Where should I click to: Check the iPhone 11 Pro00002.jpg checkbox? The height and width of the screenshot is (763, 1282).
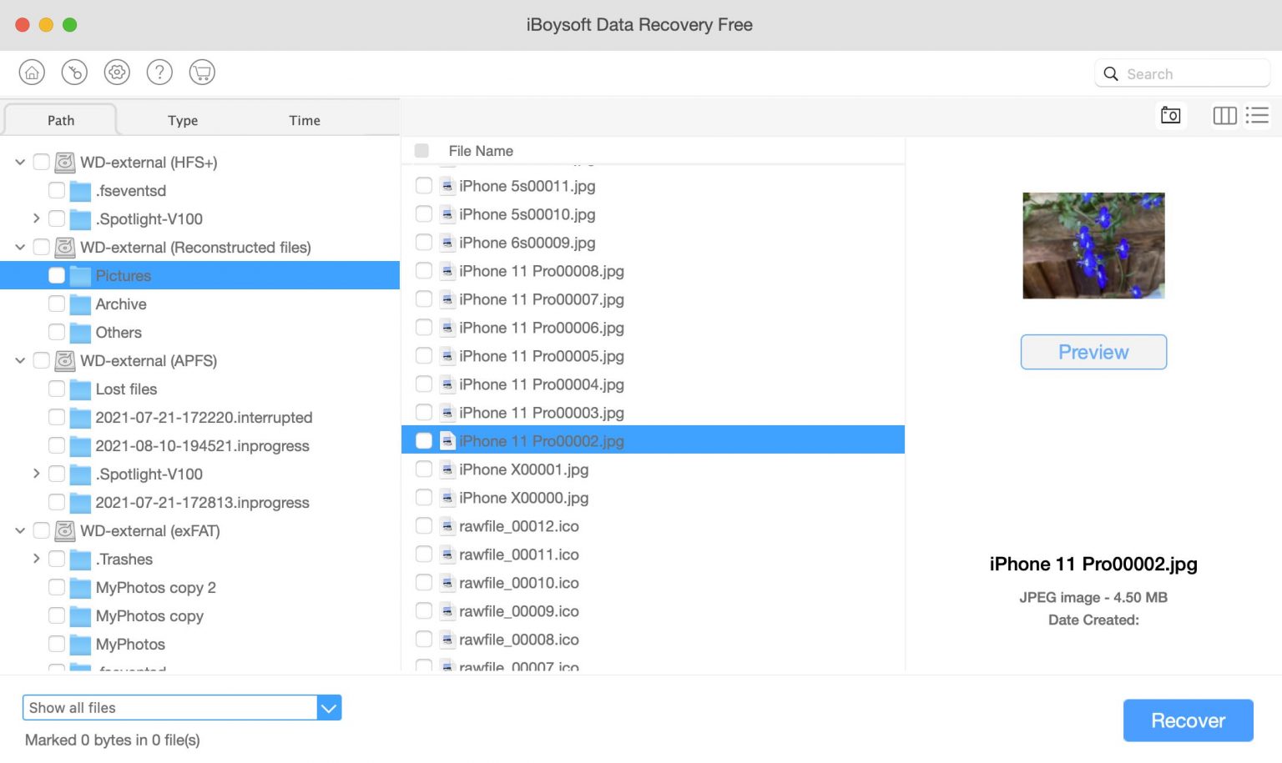coord(423,440)
